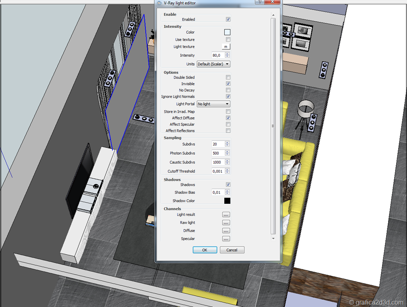Open the Light Portal dropdown

point(213,104)
